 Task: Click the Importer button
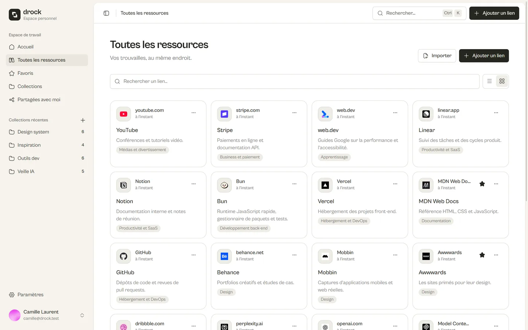pyautogui.click(x=437, y=56)
